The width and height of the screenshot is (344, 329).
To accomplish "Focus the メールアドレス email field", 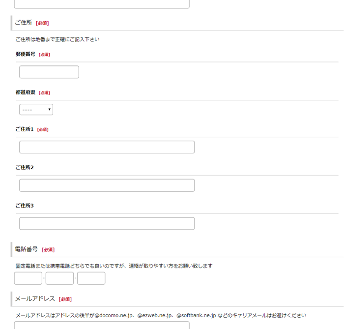I will pyautogui.click(x=102, y=325).
